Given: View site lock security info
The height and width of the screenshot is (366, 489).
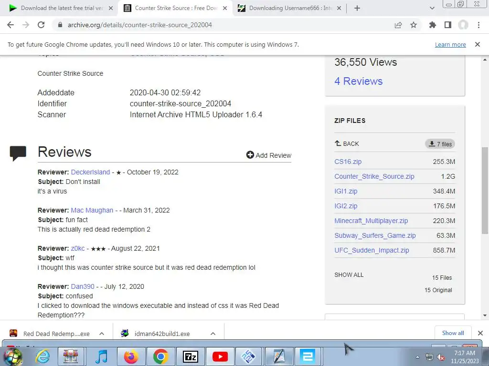Looking at the screenshot, I should pyautogui.click(x=60, y=25).
